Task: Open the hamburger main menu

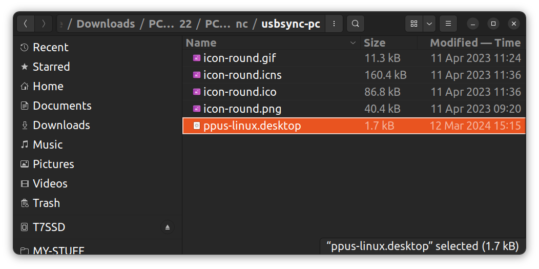Action: (448, 24)
